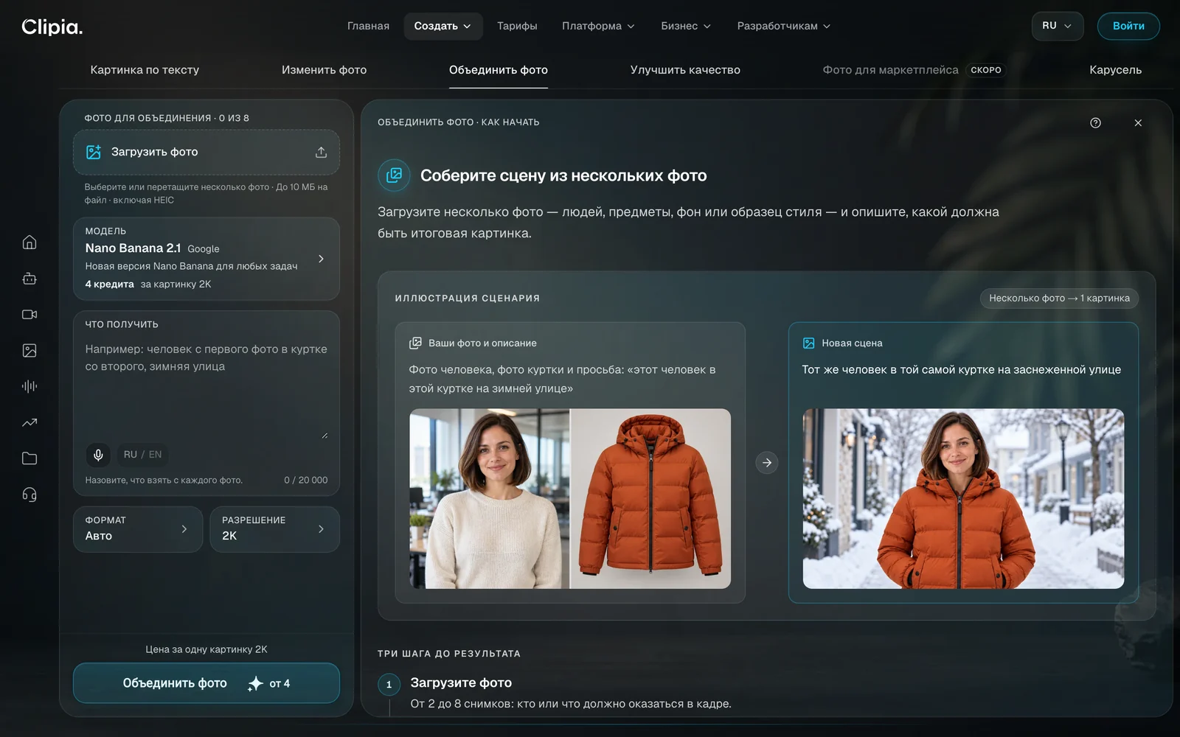Click the Несколько фото → 1 картинка badge
The height and width of the screenshot is (737, 1180).
(1059, 298)
